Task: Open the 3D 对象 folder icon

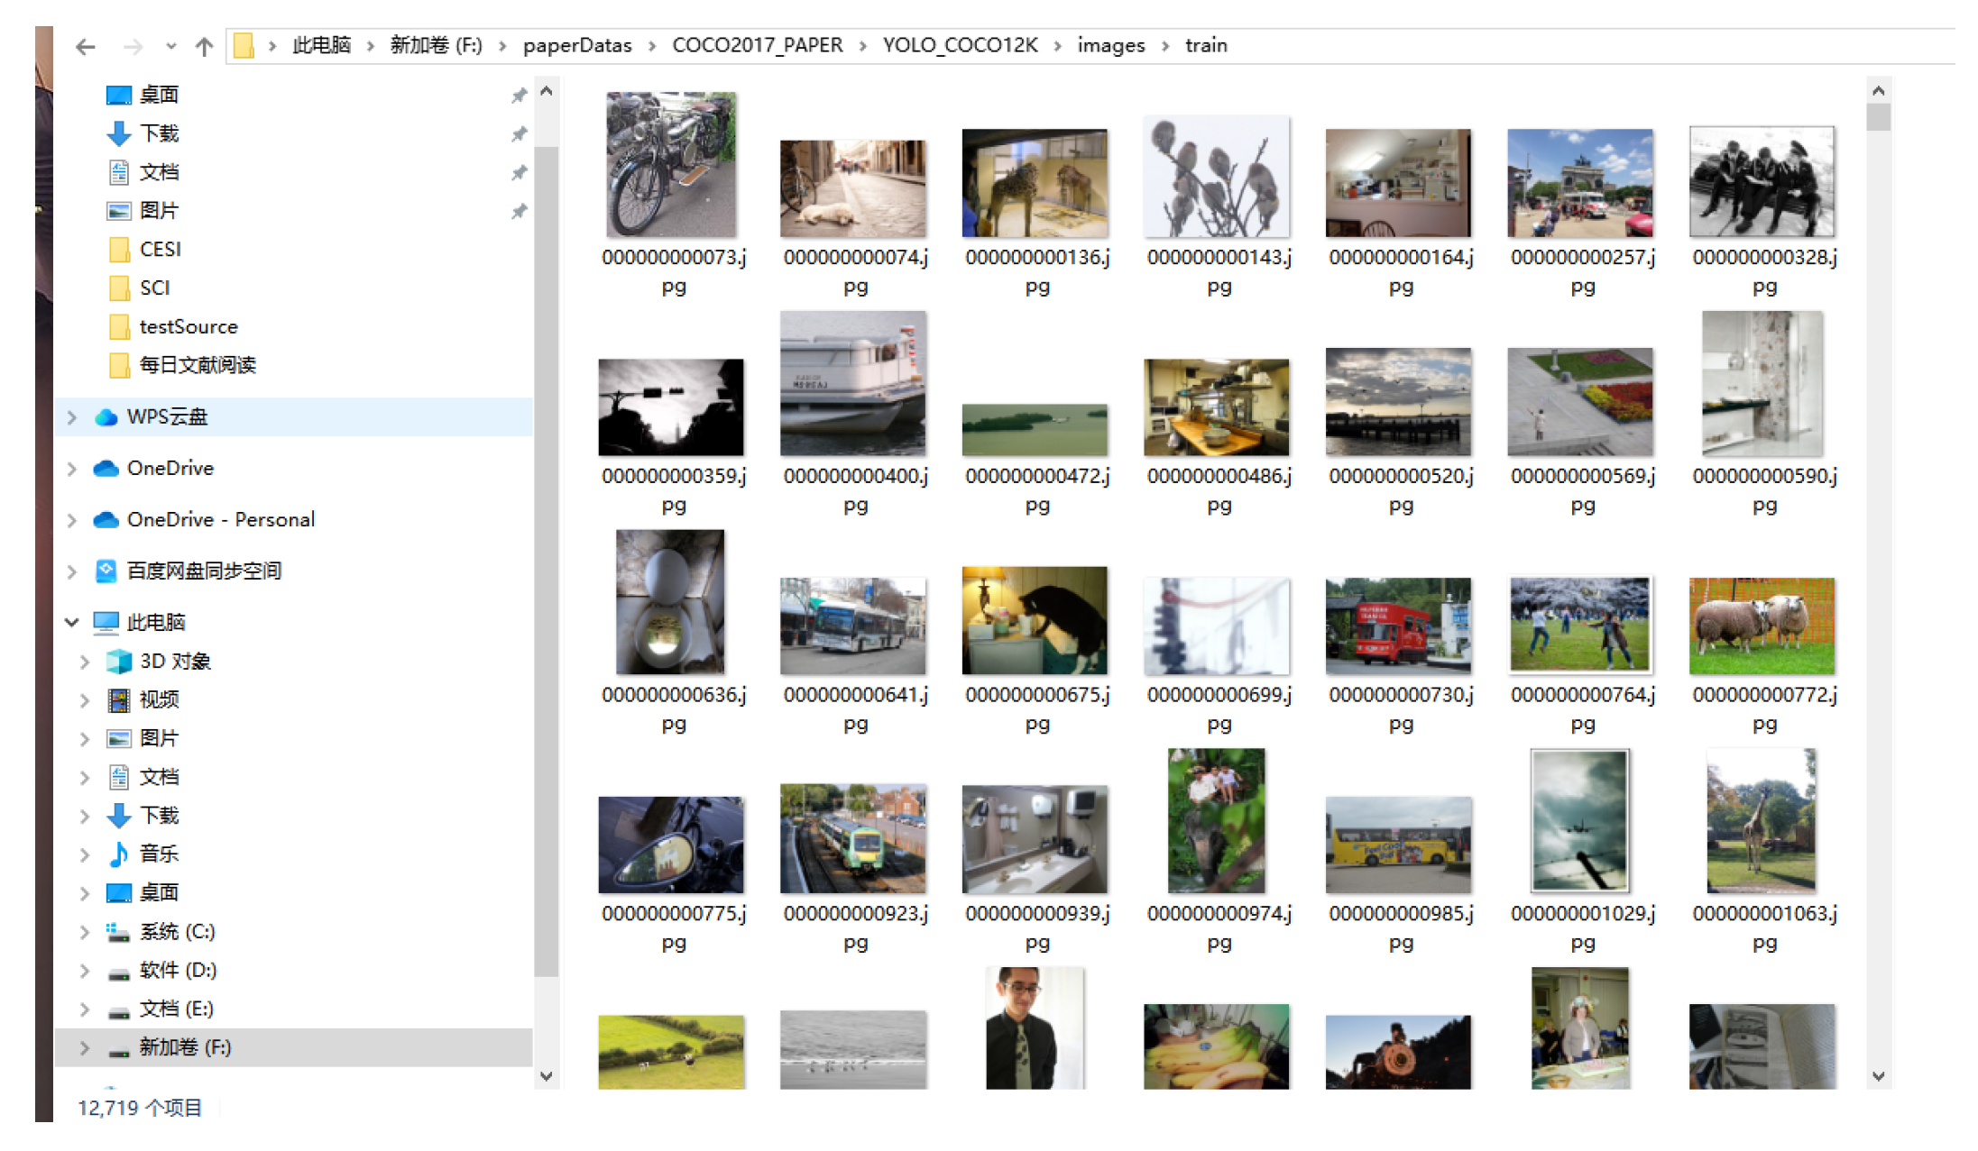Action: (119, 661)
